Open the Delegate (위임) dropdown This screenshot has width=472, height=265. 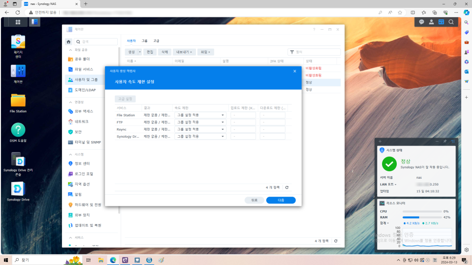(206, 52)
